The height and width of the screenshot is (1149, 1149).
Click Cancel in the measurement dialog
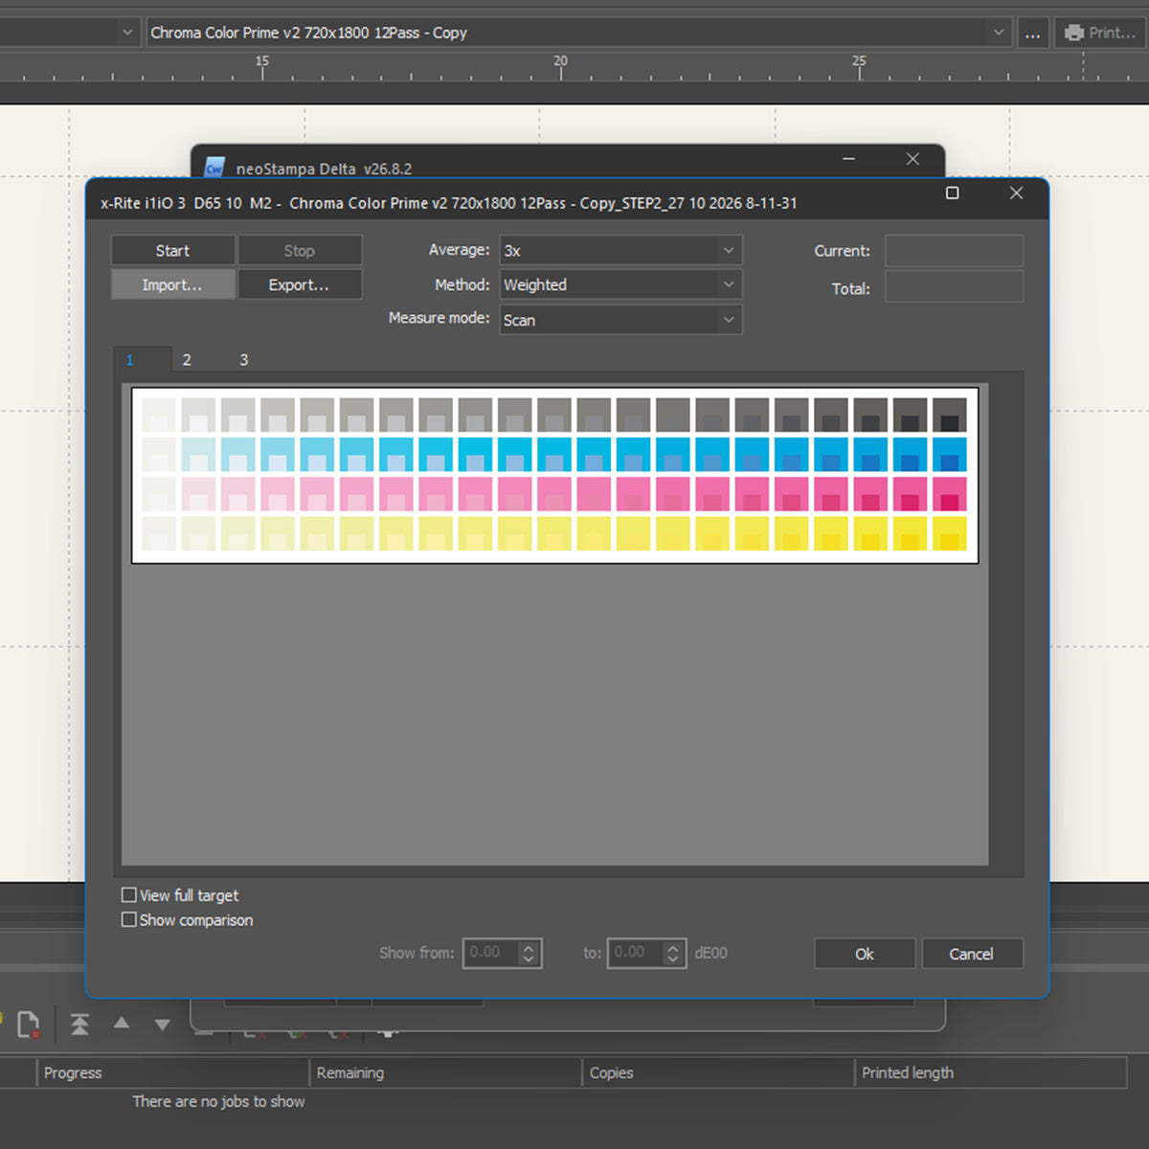point(972,954)
